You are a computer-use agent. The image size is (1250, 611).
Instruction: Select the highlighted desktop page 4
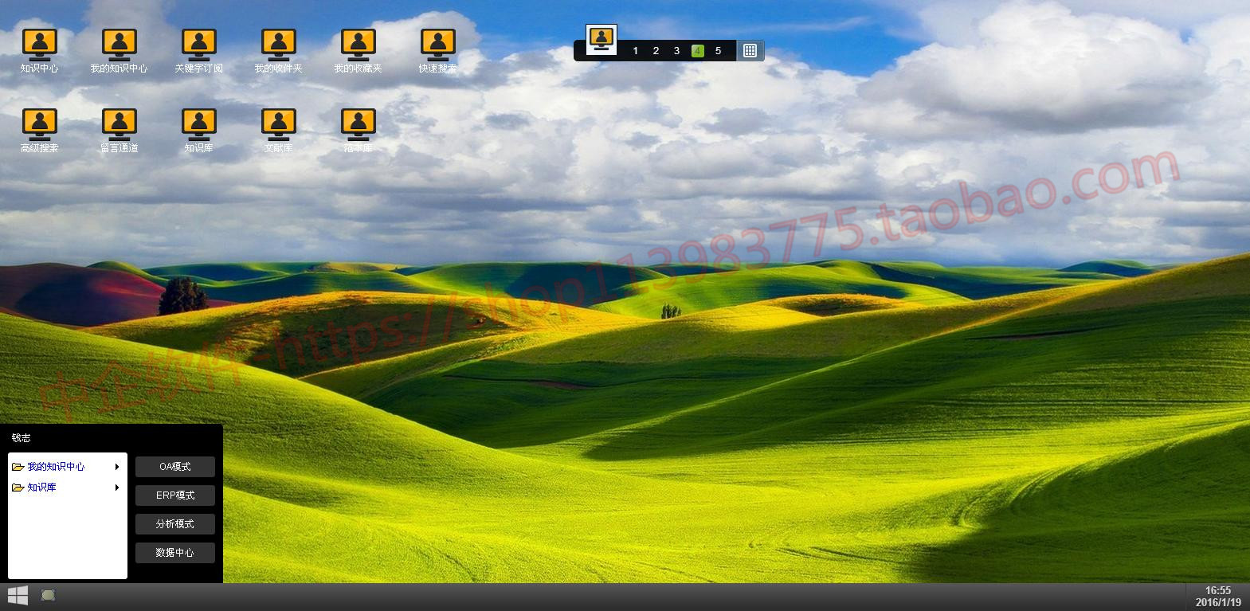pyautogui.click(x=697, y=51)
